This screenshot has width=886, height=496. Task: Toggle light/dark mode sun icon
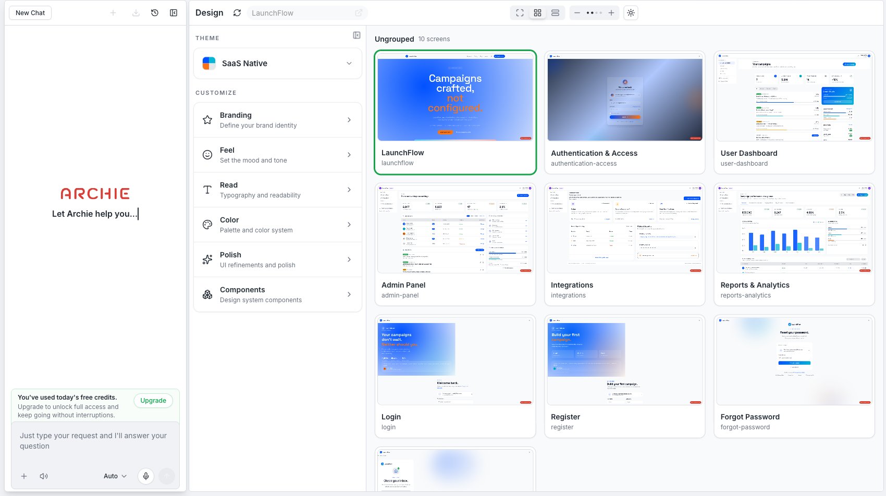[x=631, y=13]
